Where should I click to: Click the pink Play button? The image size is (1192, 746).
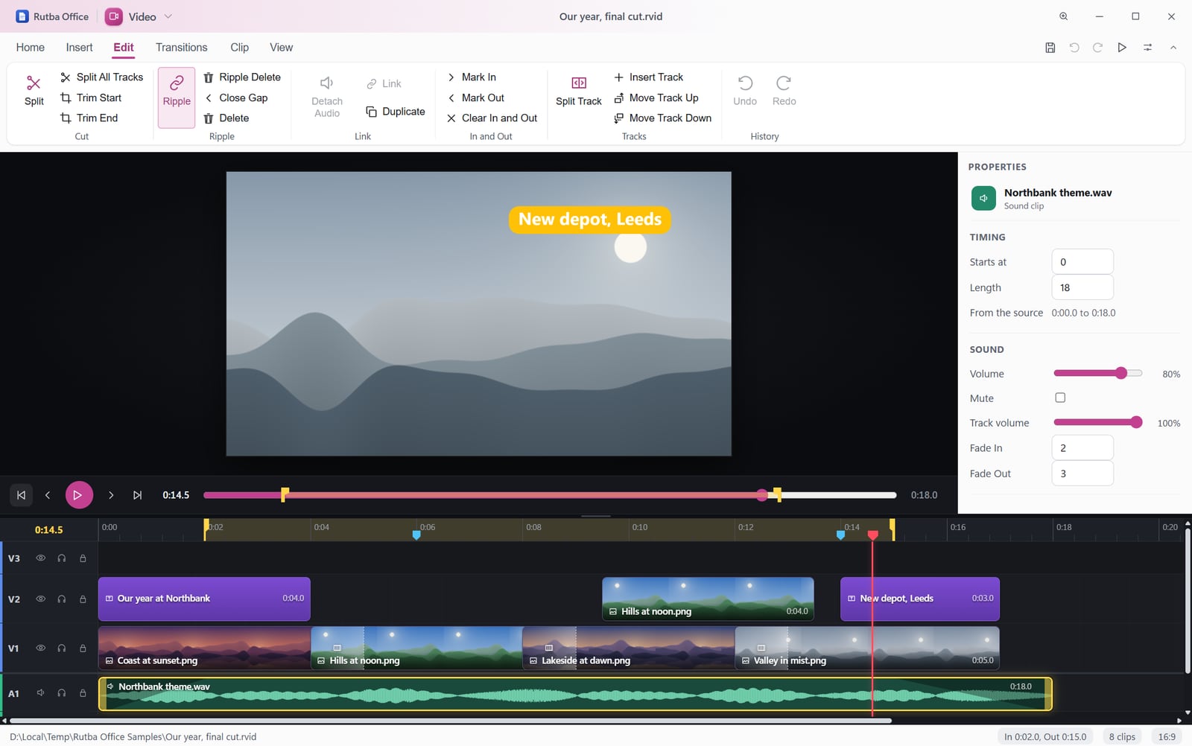[x=79, y=495]
